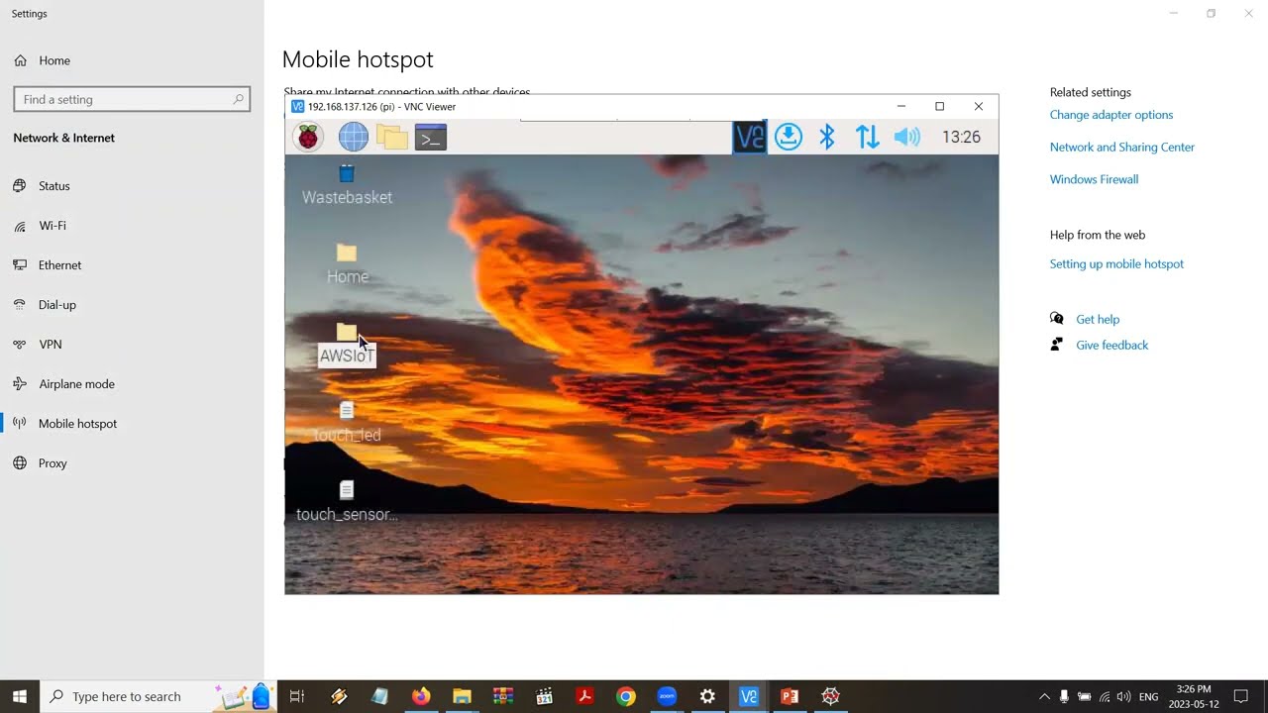This screenshot has width=1268, height=713.
Task: Open PowerPoint from the taskbar
Action: tap(790, 696)
